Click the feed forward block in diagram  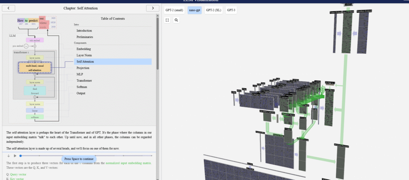[35, 91]
